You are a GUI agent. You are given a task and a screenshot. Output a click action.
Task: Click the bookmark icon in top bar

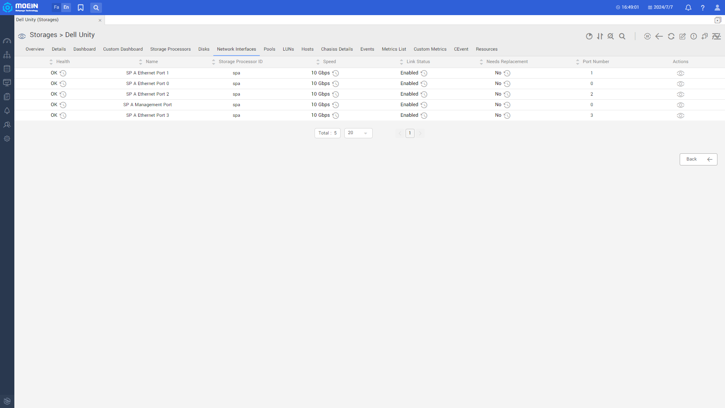[80, 8]
